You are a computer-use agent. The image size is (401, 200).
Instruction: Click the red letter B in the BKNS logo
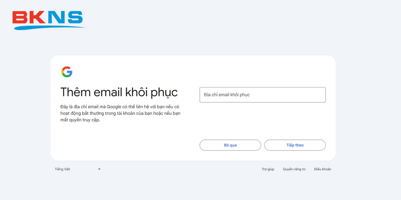tap(20, 18)
